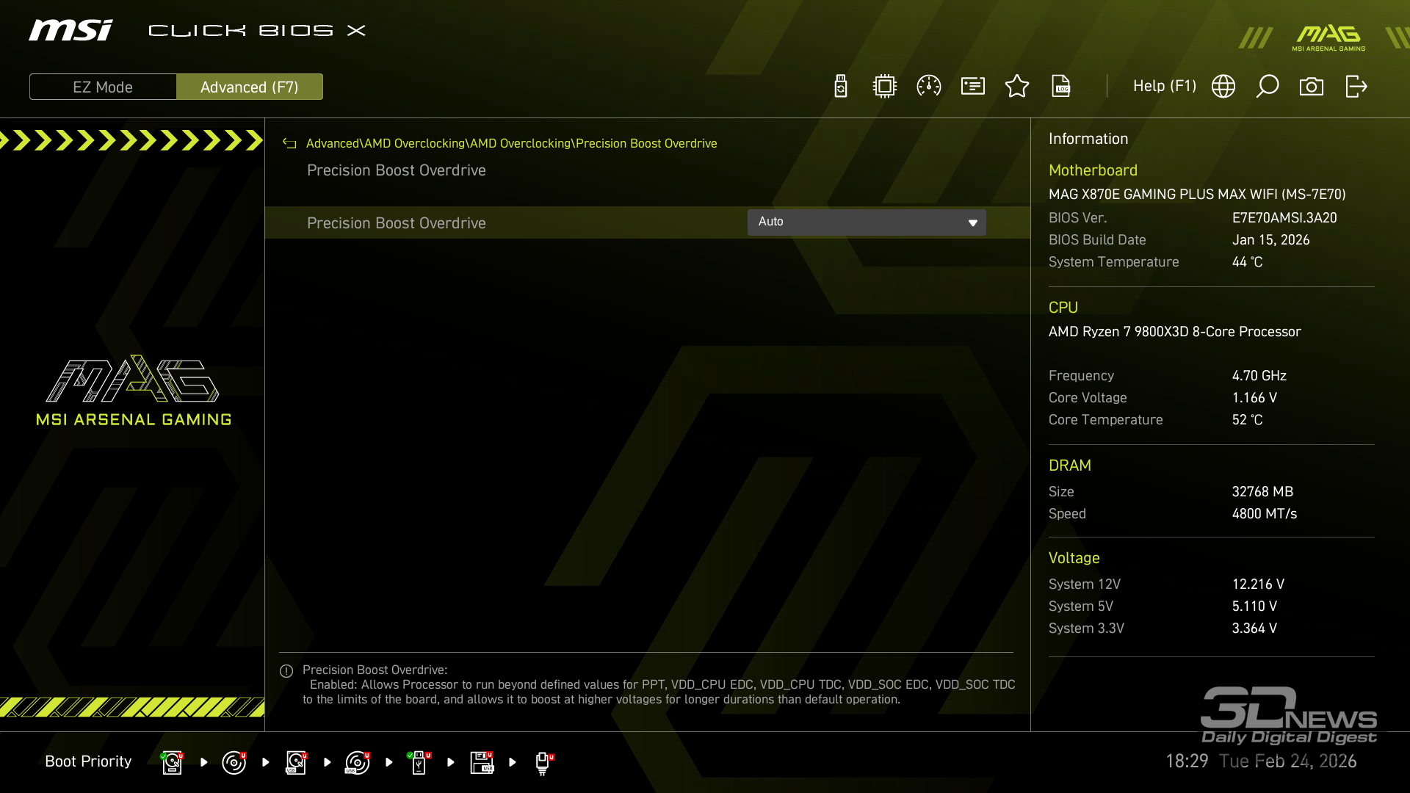Select the USB floppy boot priority device

482,762
